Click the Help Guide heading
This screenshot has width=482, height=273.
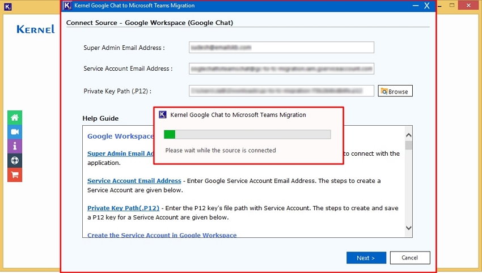(x=100, y=118)
